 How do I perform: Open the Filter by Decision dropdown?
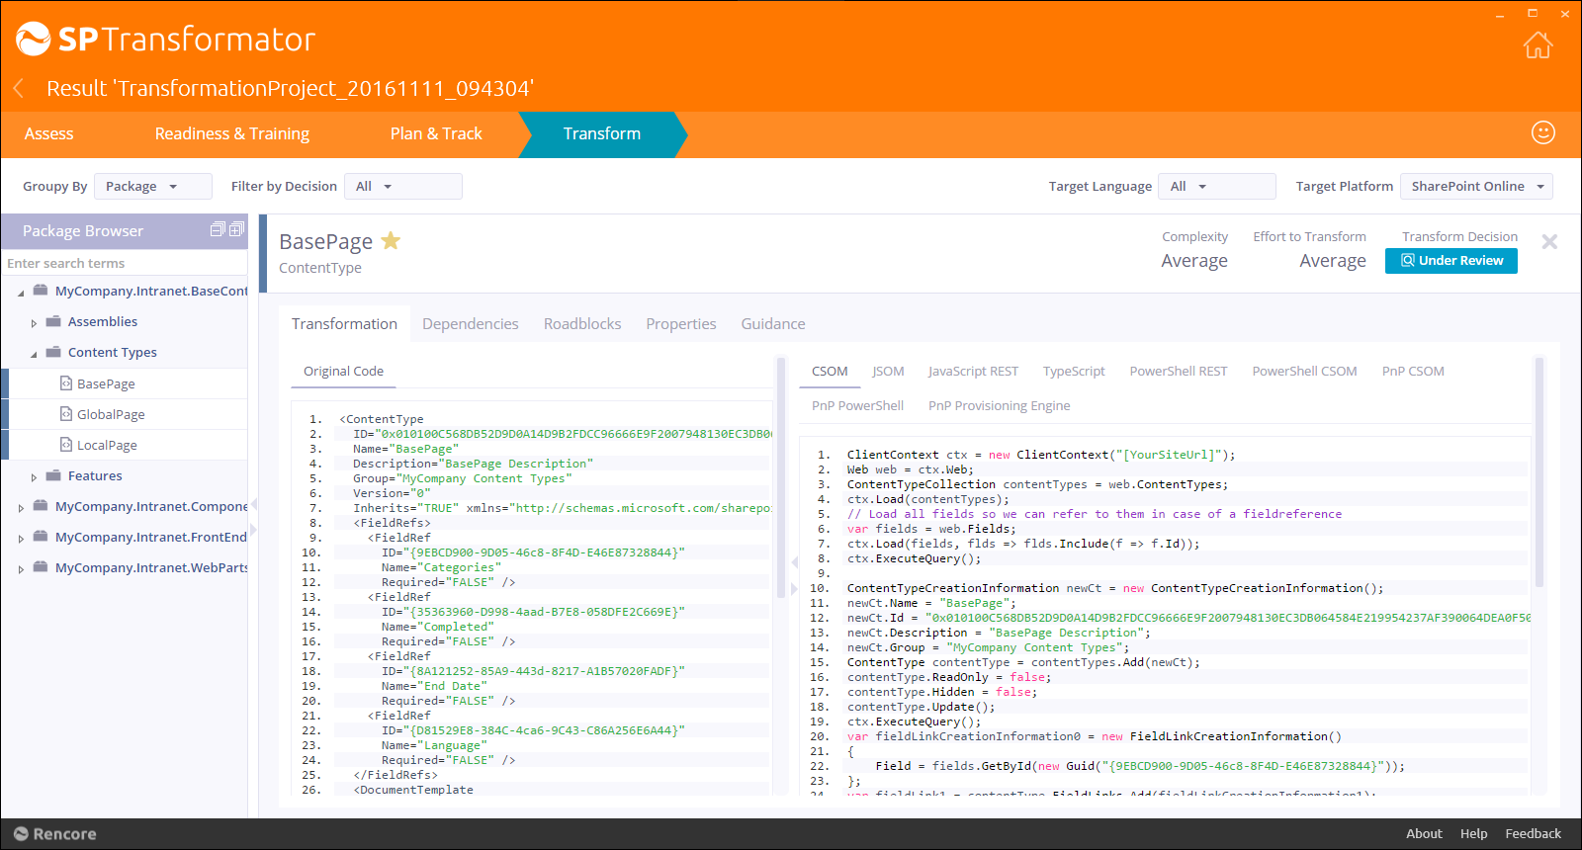pos(403,186)
